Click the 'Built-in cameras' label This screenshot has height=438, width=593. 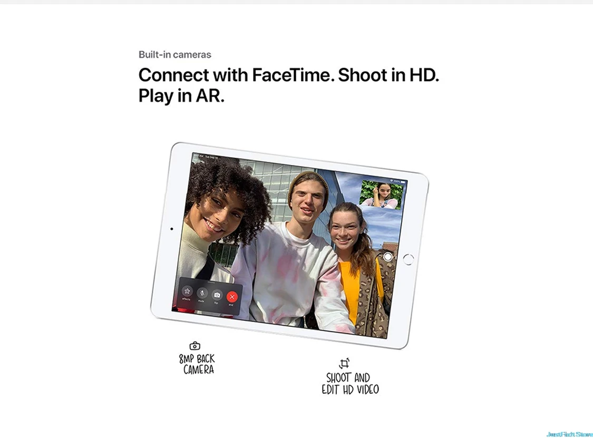[x=174, y=54]
